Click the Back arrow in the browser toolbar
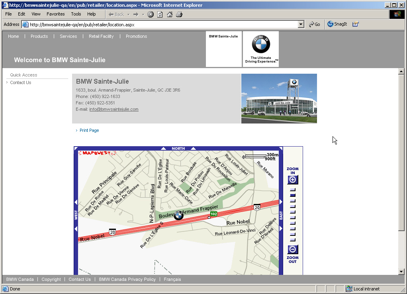Screen dimensions: 407x294 point(116,14)
